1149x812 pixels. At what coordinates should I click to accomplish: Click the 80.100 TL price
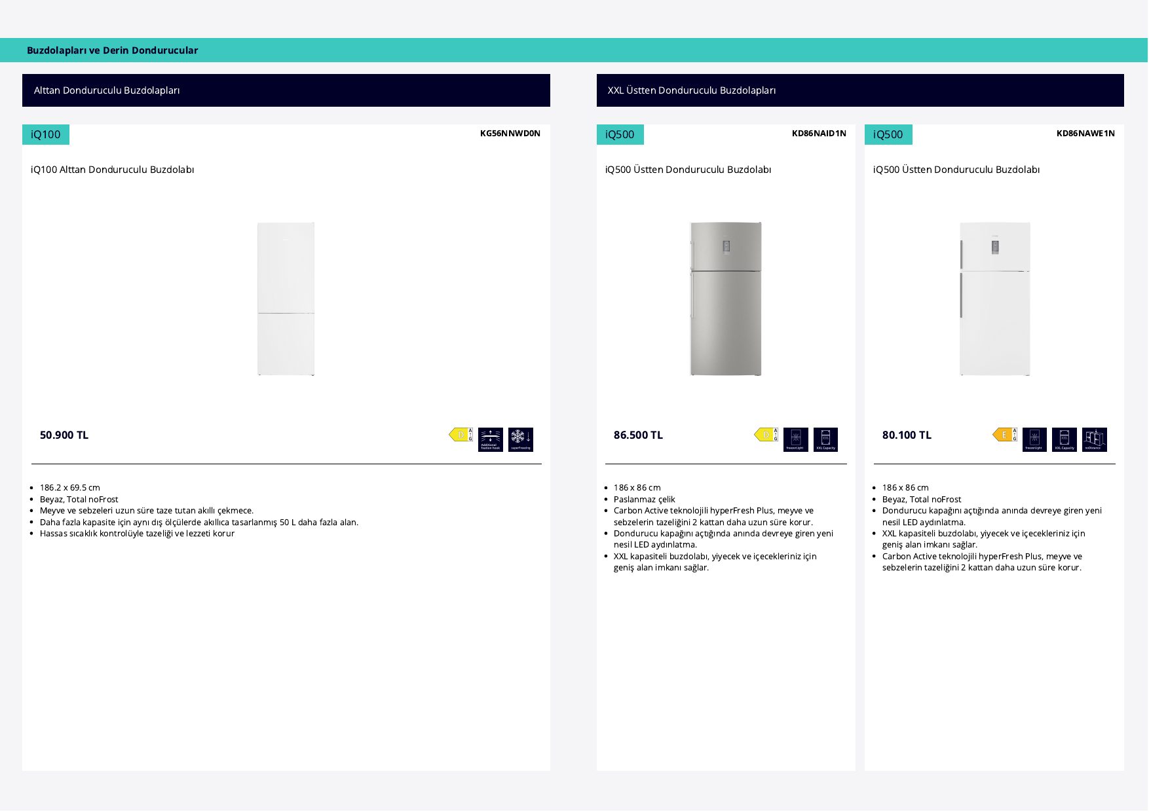tap(907, 435)
